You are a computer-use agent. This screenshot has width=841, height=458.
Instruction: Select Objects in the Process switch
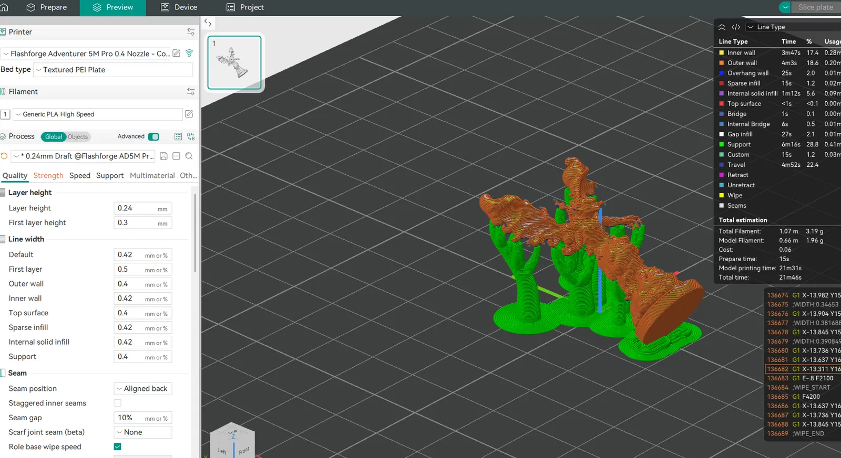click(x=78, y=137)
